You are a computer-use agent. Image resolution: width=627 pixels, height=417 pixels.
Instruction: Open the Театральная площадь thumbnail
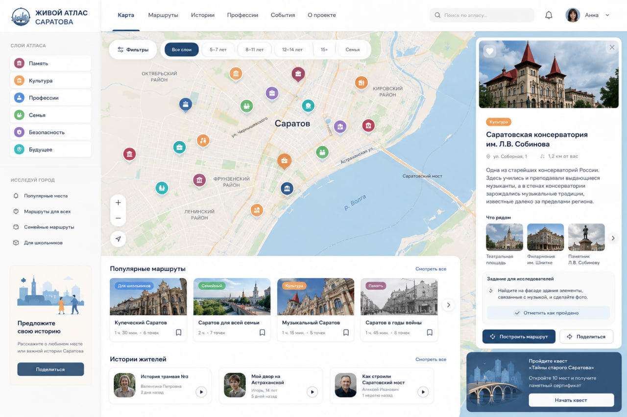(x=505, y=237)
